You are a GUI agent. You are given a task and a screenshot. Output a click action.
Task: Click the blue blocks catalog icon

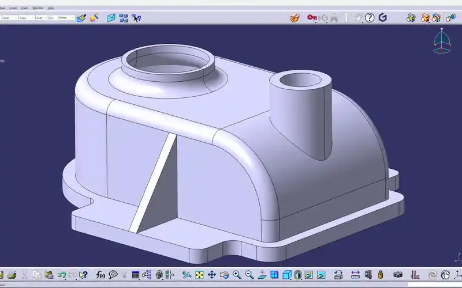pyautogui.click(x=124, y=18)
